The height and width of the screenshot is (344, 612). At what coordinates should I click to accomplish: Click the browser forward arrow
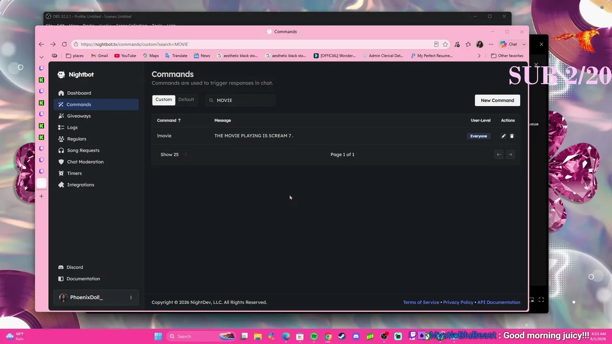53,44
